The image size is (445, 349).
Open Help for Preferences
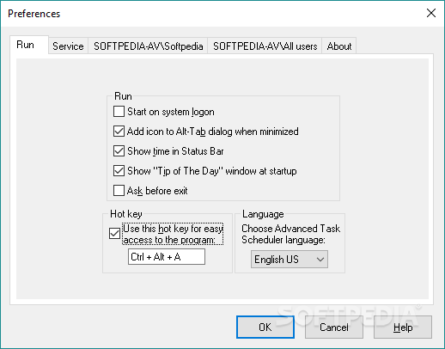pyautogui.click(x=403, y=328)
